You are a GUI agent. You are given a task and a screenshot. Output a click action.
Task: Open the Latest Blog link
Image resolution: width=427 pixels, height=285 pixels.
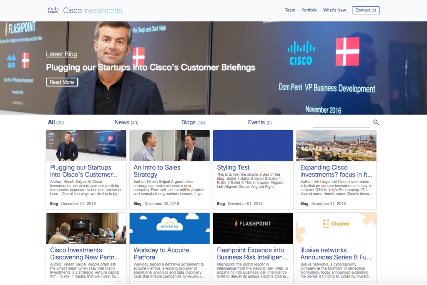(61, 54)
